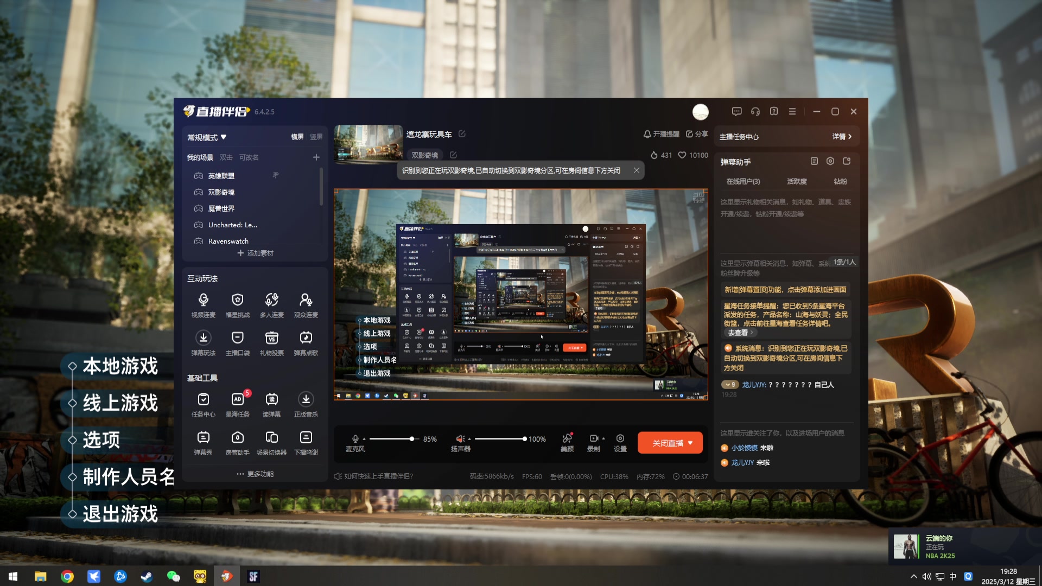Edit the 双影奇境 game category

click(453, 155)
